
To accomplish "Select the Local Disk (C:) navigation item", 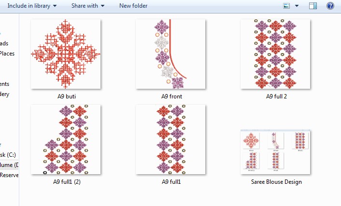I will click(x=9, y=155).
